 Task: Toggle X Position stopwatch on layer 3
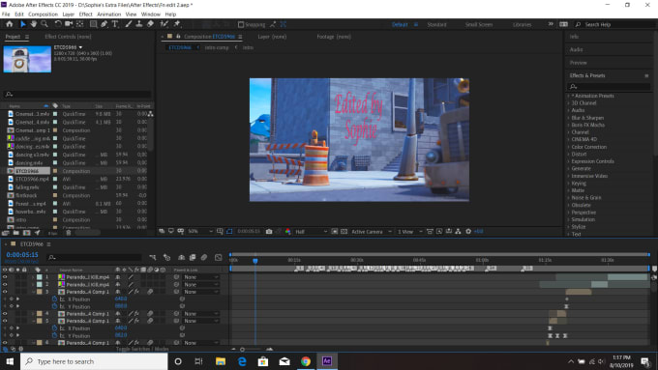54,299
